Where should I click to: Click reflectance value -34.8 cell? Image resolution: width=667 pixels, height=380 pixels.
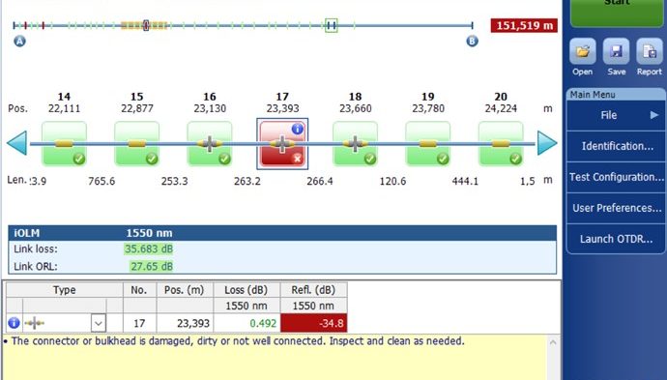click(x=314, y=323)
